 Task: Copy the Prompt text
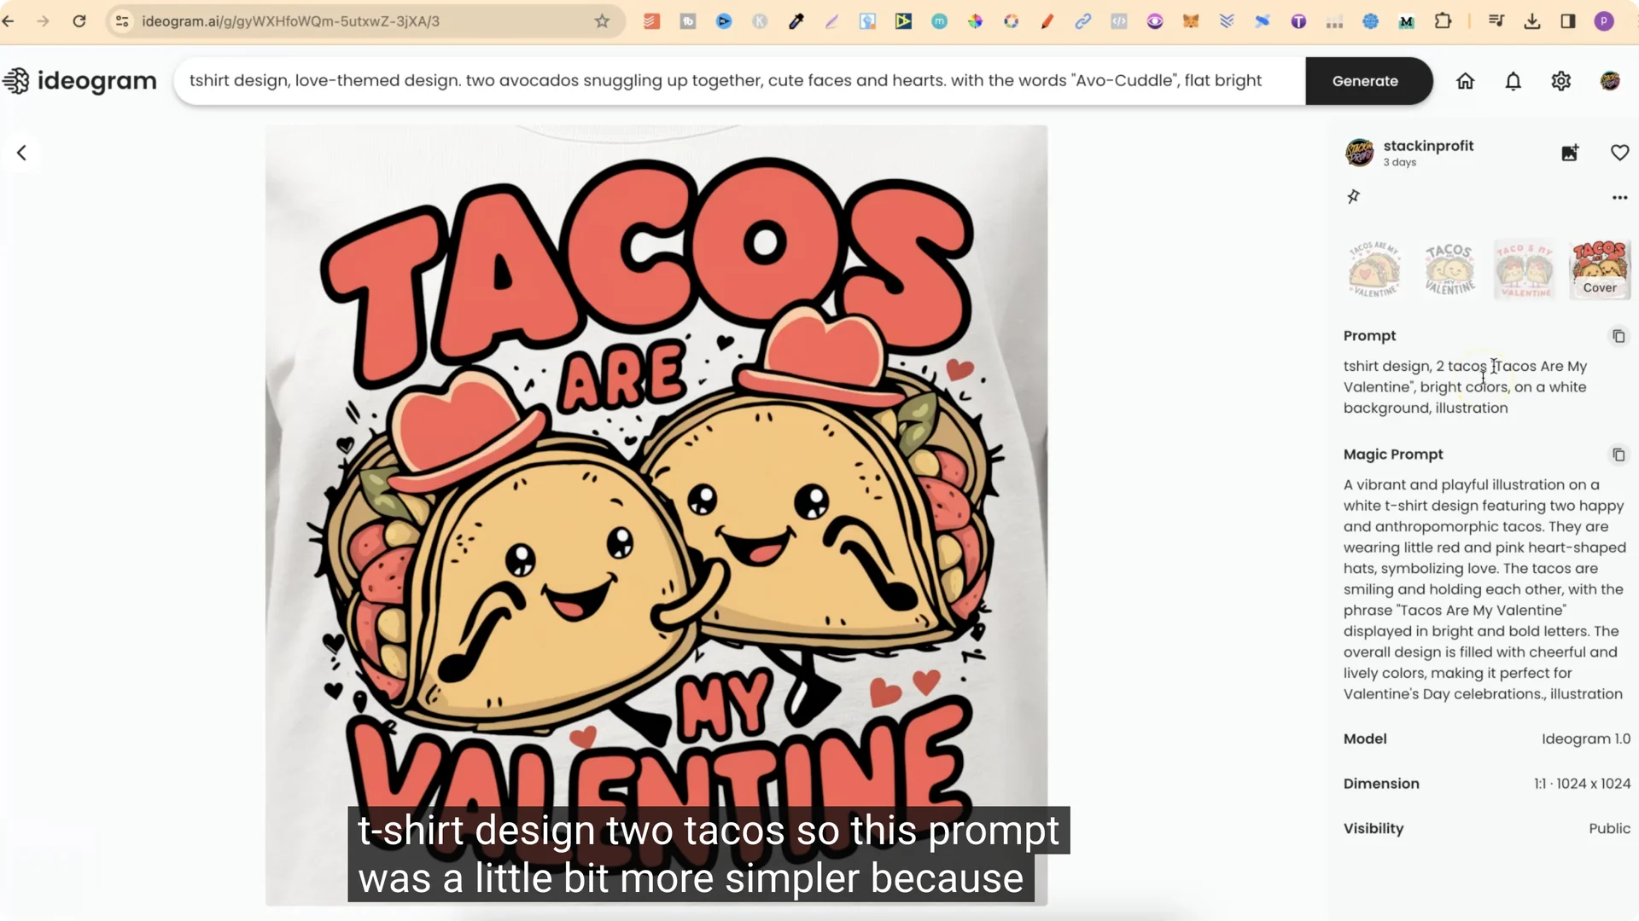[1619, 336]
